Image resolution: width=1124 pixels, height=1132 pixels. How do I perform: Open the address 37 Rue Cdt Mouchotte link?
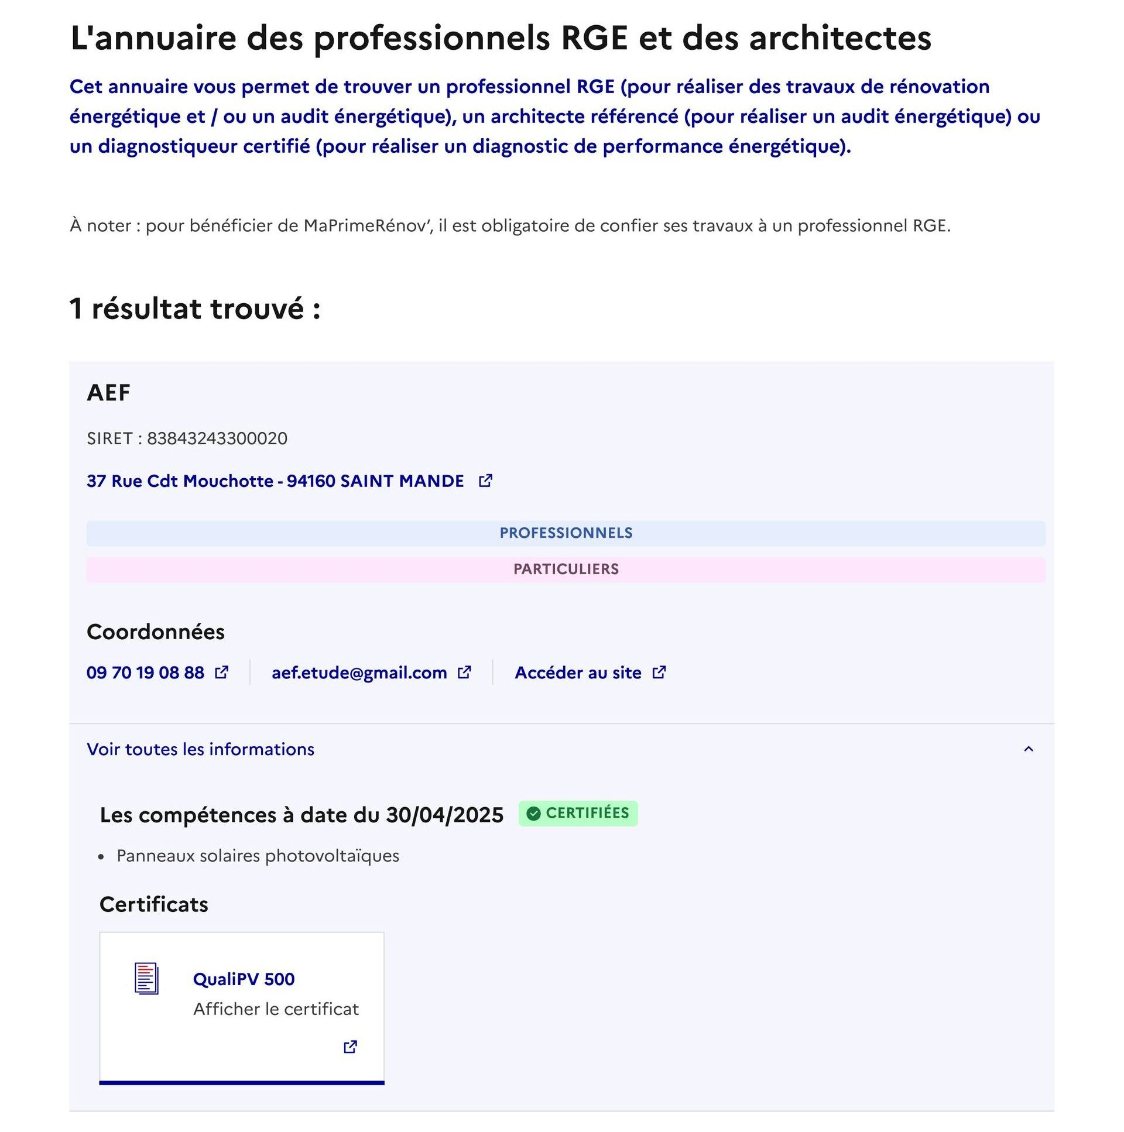pyautogui.click(x=275, y=481)
